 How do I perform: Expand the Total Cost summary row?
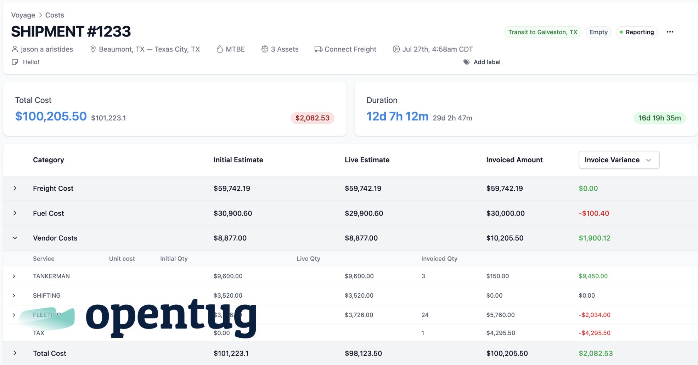(15, 353)
